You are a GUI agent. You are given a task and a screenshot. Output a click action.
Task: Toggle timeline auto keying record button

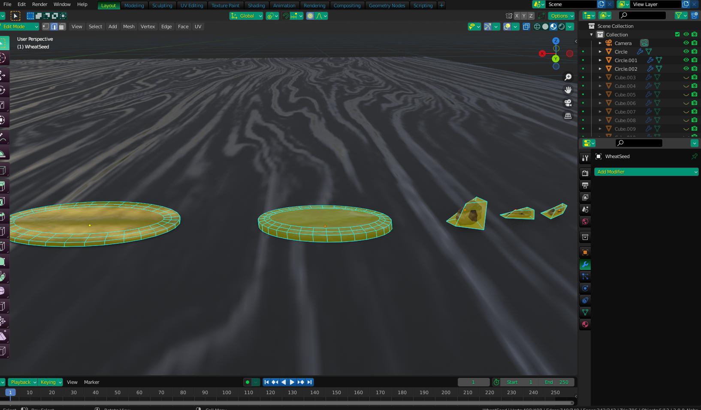248,382
